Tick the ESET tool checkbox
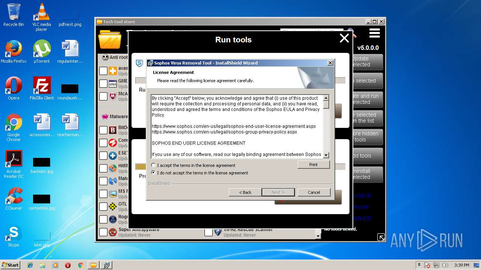Screen dimensions: 481x270 tap(103, 156)
